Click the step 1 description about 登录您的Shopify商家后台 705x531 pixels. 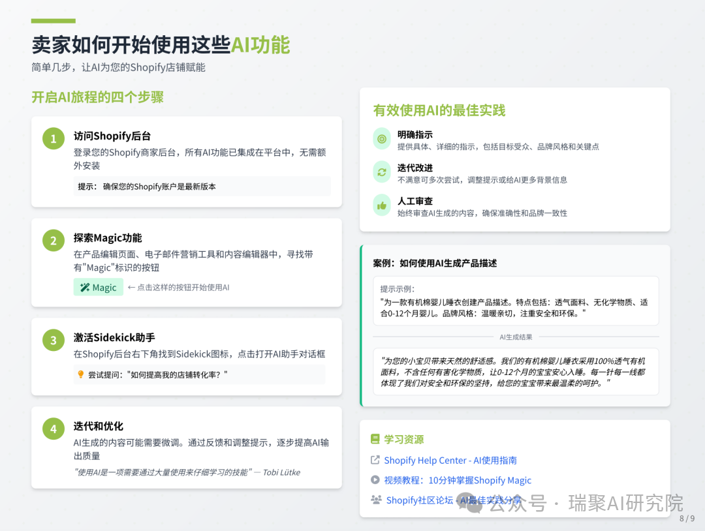[x=200, y=159]
